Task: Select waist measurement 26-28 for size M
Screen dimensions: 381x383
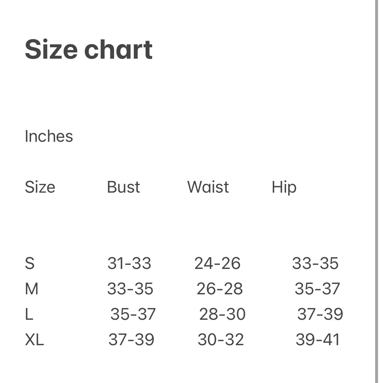Action: pyautogui.click(x=219, y=289)
